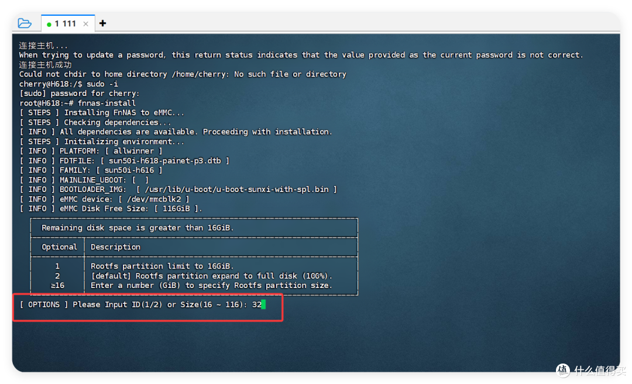Viewport: 632px width, 384px height.
Task: Click "[default] Rootfs partition expand to full disk" row
Action: click(x=212, y=276)
